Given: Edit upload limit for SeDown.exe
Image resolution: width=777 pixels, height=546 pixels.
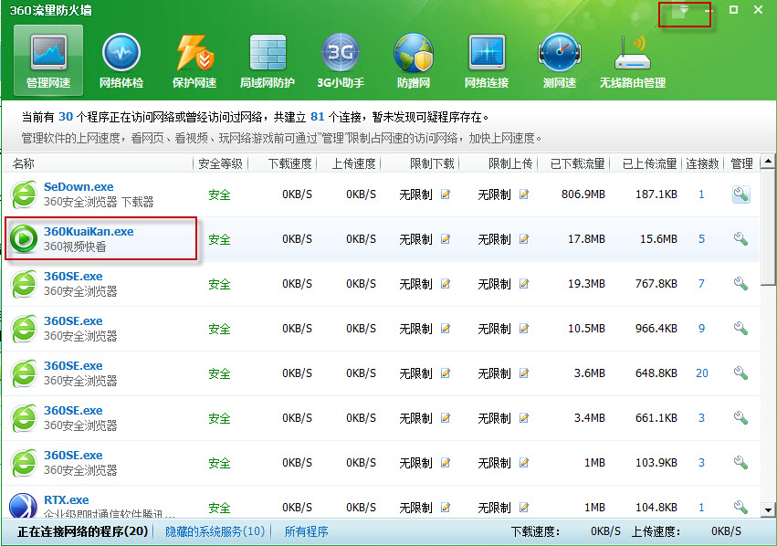Looking at the screenshot, I should [x=524, y=194].
